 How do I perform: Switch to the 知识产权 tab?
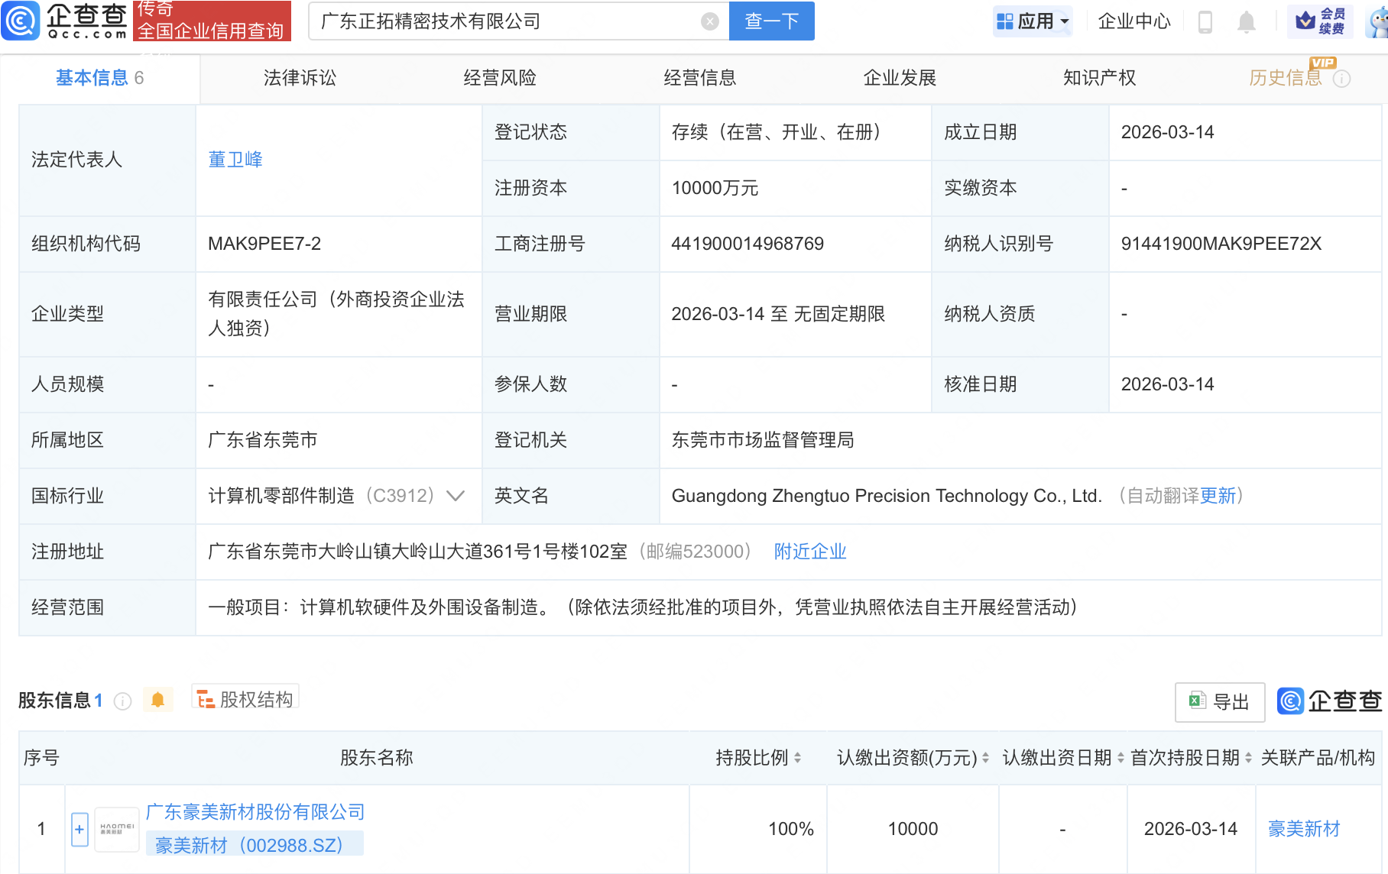(1098, 77)
